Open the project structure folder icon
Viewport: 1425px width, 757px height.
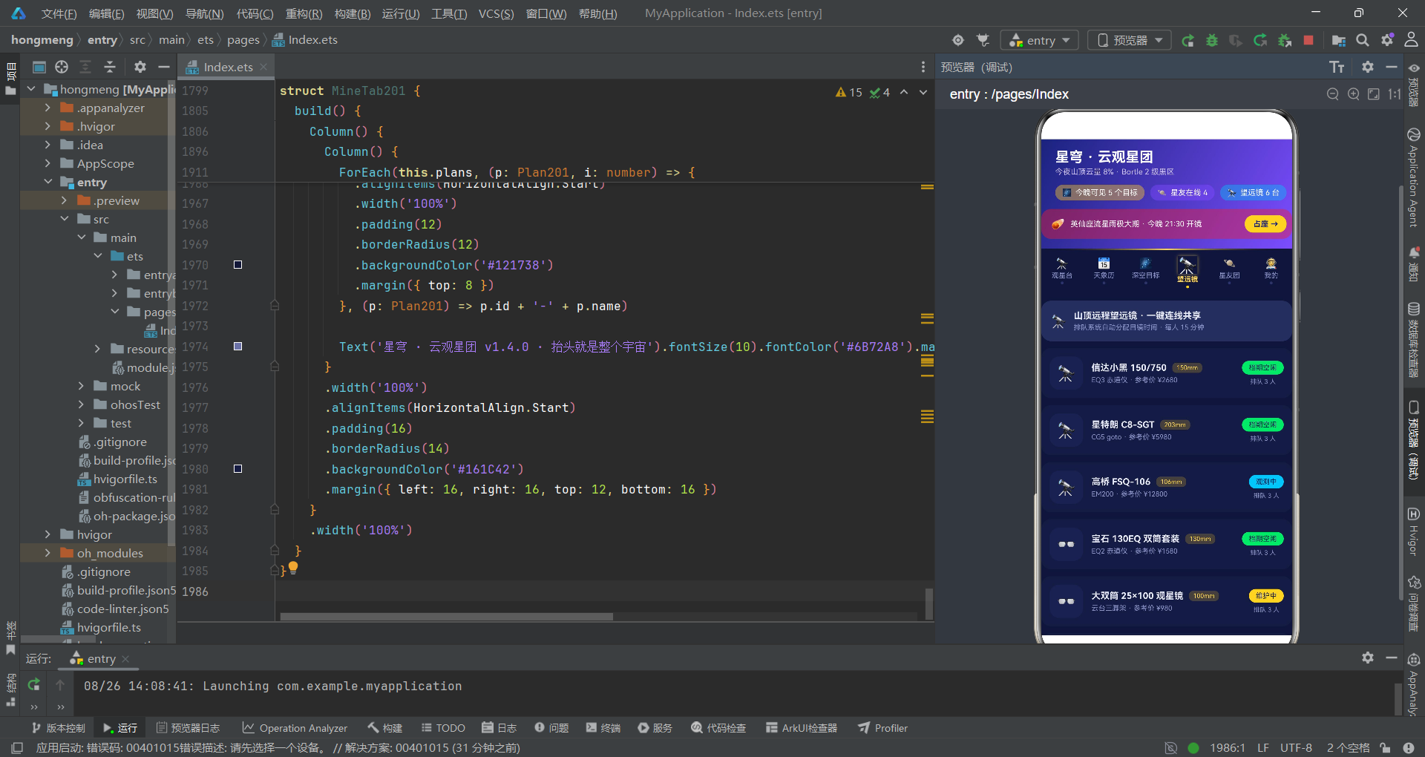(1339, 40)
